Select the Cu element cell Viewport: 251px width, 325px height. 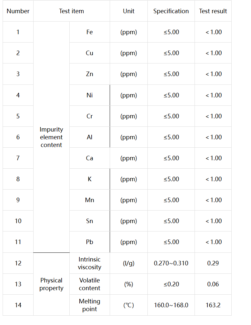(x=90, y=53)
